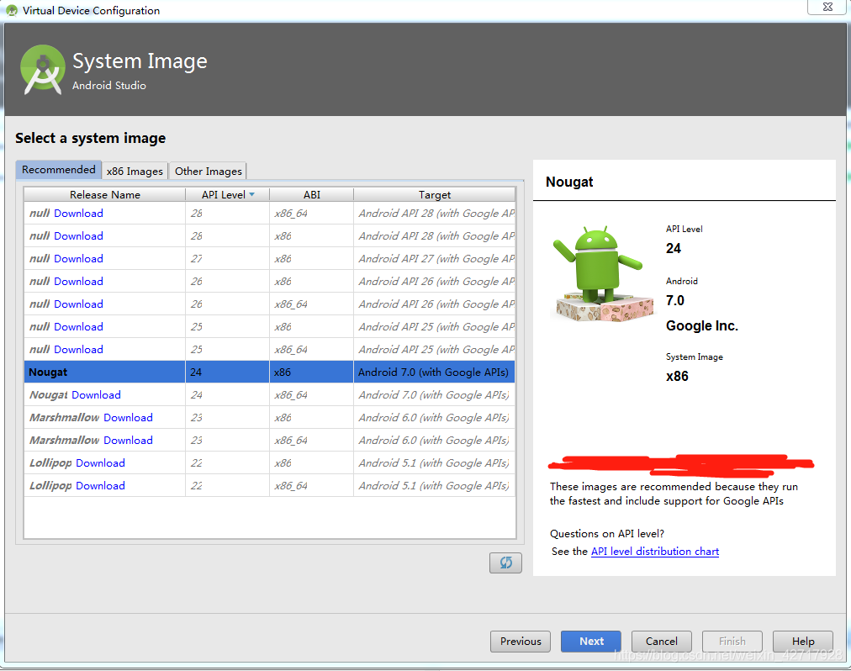Click the Target column header
This screenshot has width=851, height=671.
pos(434,194)
